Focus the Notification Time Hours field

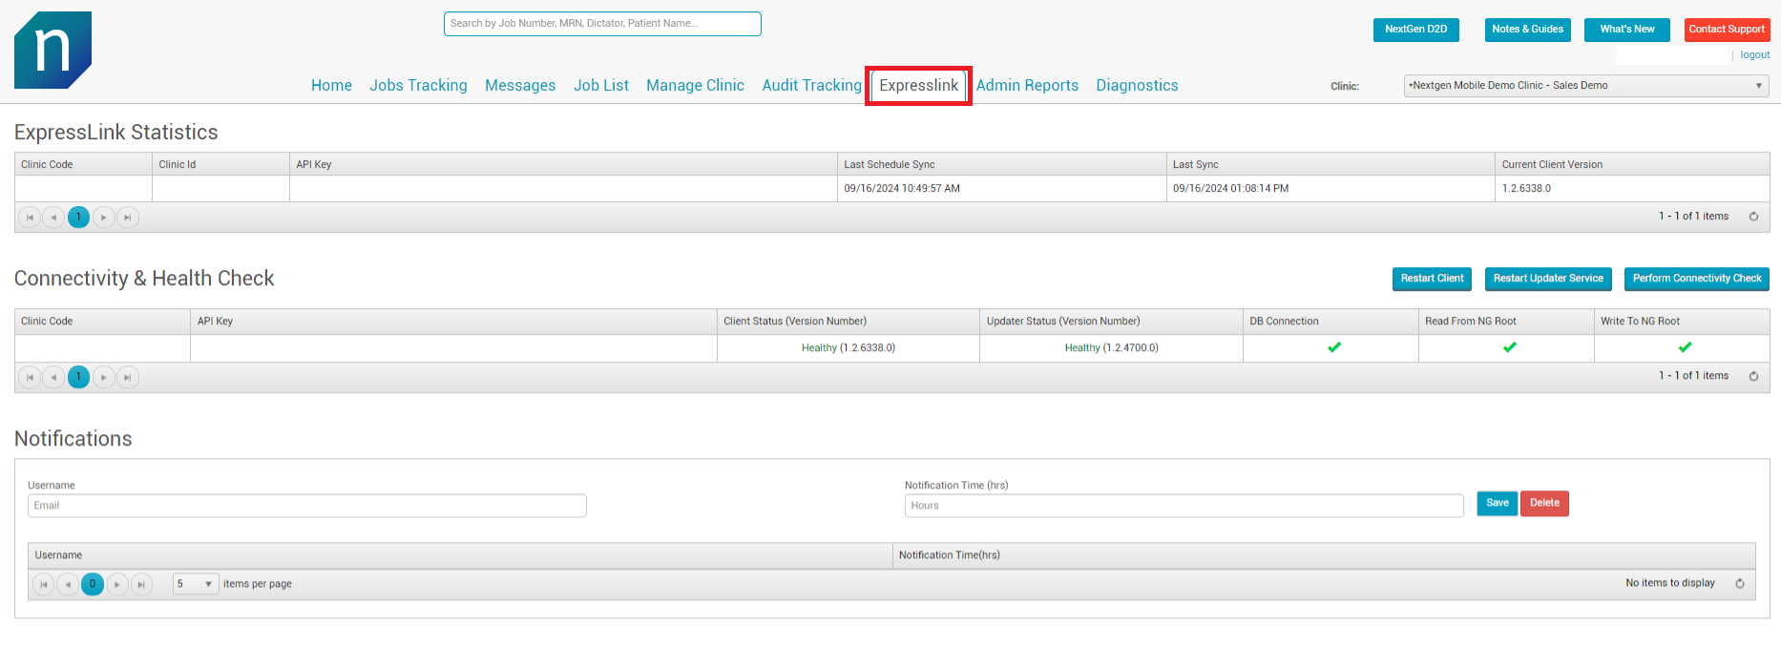1184,506
